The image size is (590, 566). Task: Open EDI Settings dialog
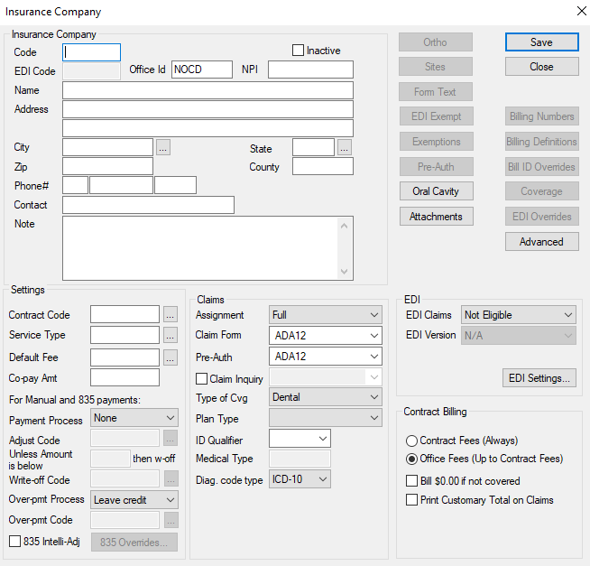[x=539, y=378]
